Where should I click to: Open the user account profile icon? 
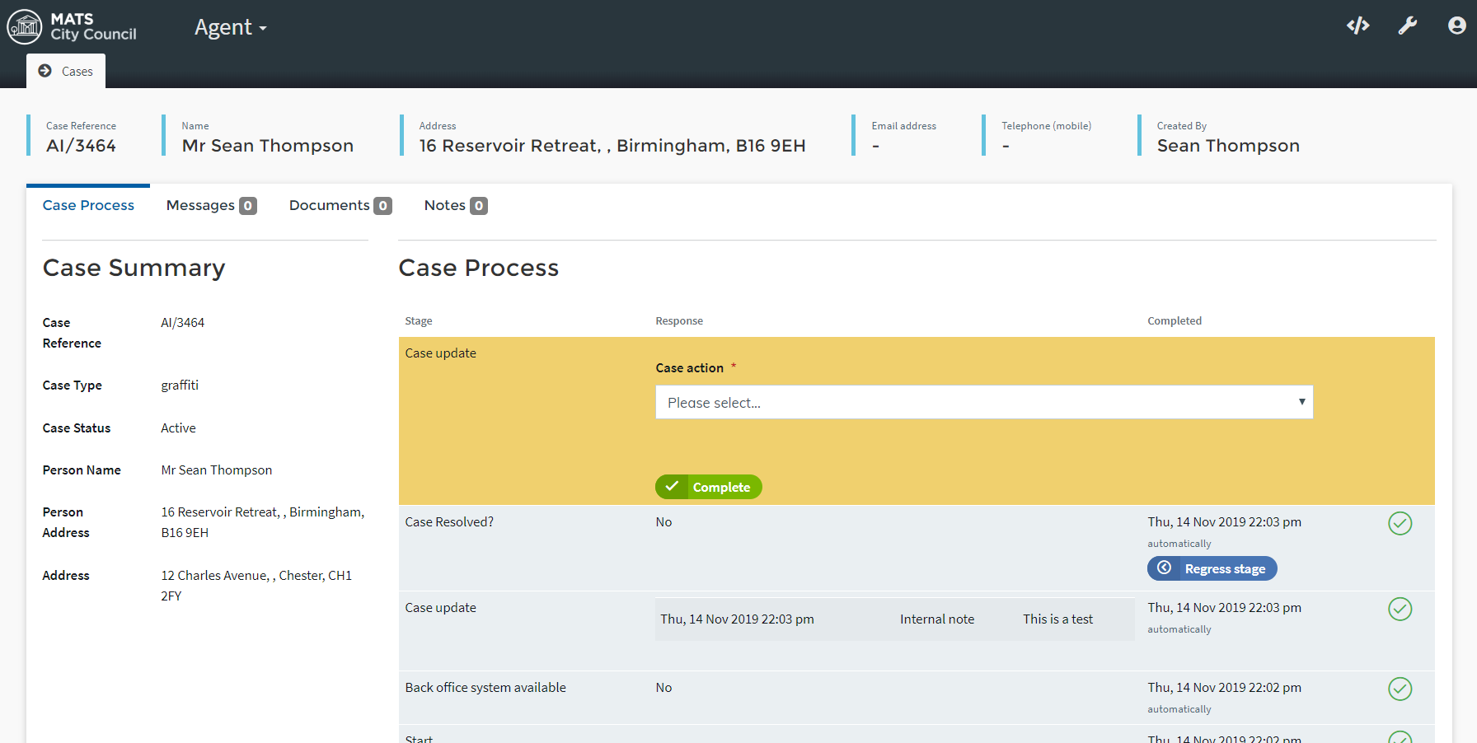tap(1456, 26)
